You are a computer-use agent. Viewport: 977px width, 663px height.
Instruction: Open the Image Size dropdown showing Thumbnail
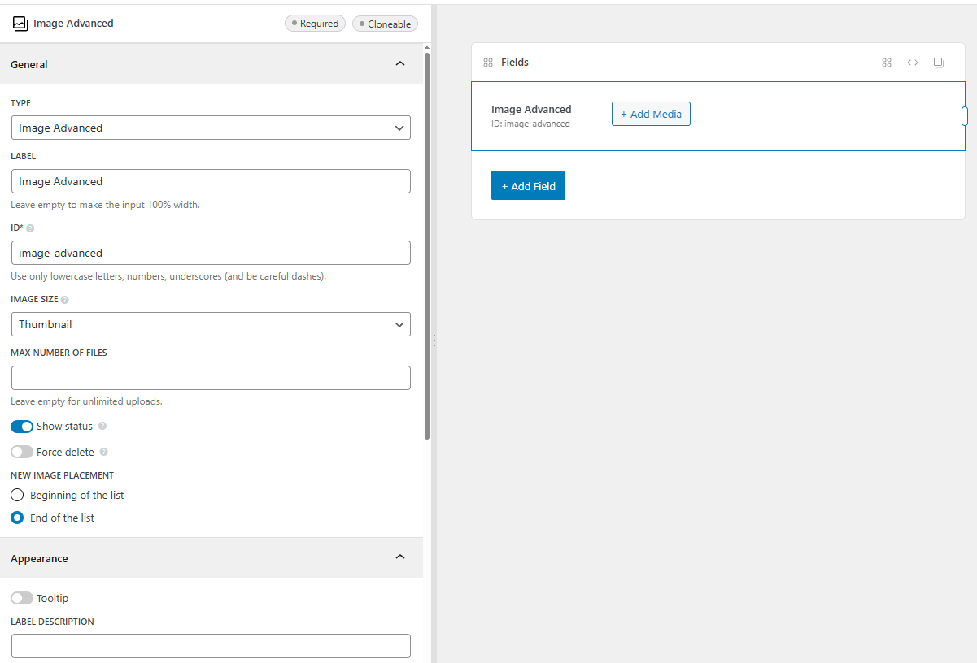pyautogui.click(x=211, y=324)
